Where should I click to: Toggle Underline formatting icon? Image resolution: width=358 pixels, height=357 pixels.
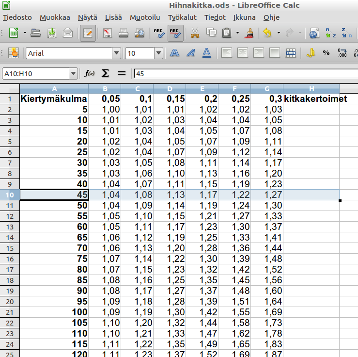(x=207, y=53)
